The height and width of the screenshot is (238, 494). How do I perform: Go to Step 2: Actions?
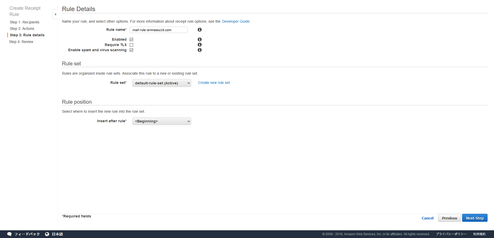(x=22, y=29)
